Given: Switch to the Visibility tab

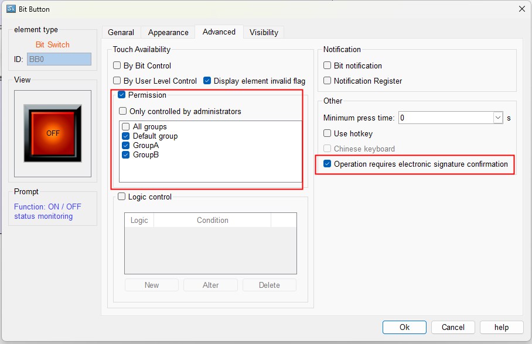Looking at the screenshot, I should coord(264,32).
